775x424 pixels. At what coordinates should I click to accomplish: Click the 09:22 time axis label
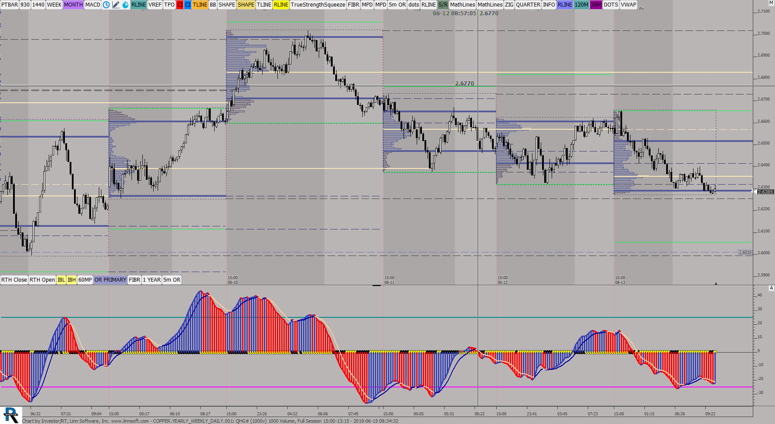pos(710,414)
